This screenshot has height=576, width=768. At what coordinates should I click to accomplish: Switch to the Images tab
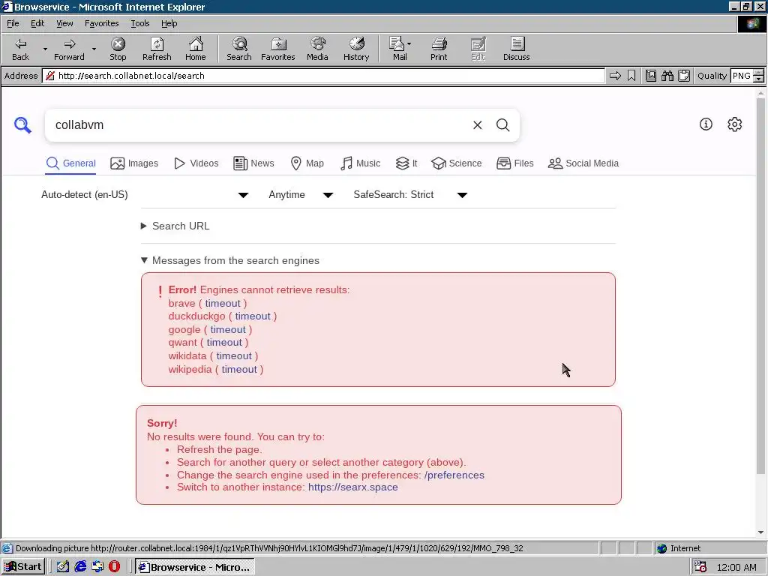[134, 163]
